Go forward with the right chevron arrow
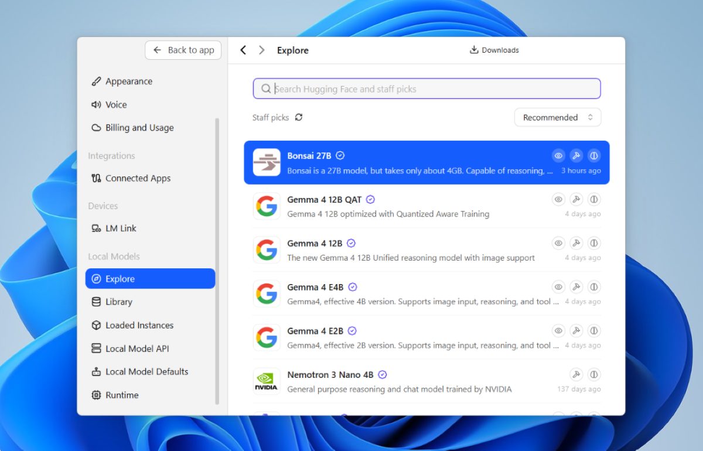Image resolution: width=703 pixels, height=451 pixels. [262, 50]
